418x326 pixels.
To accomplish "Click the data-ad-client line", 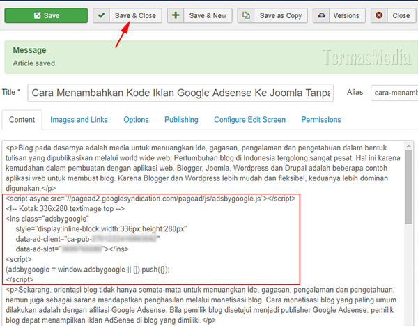I will 88,239.
